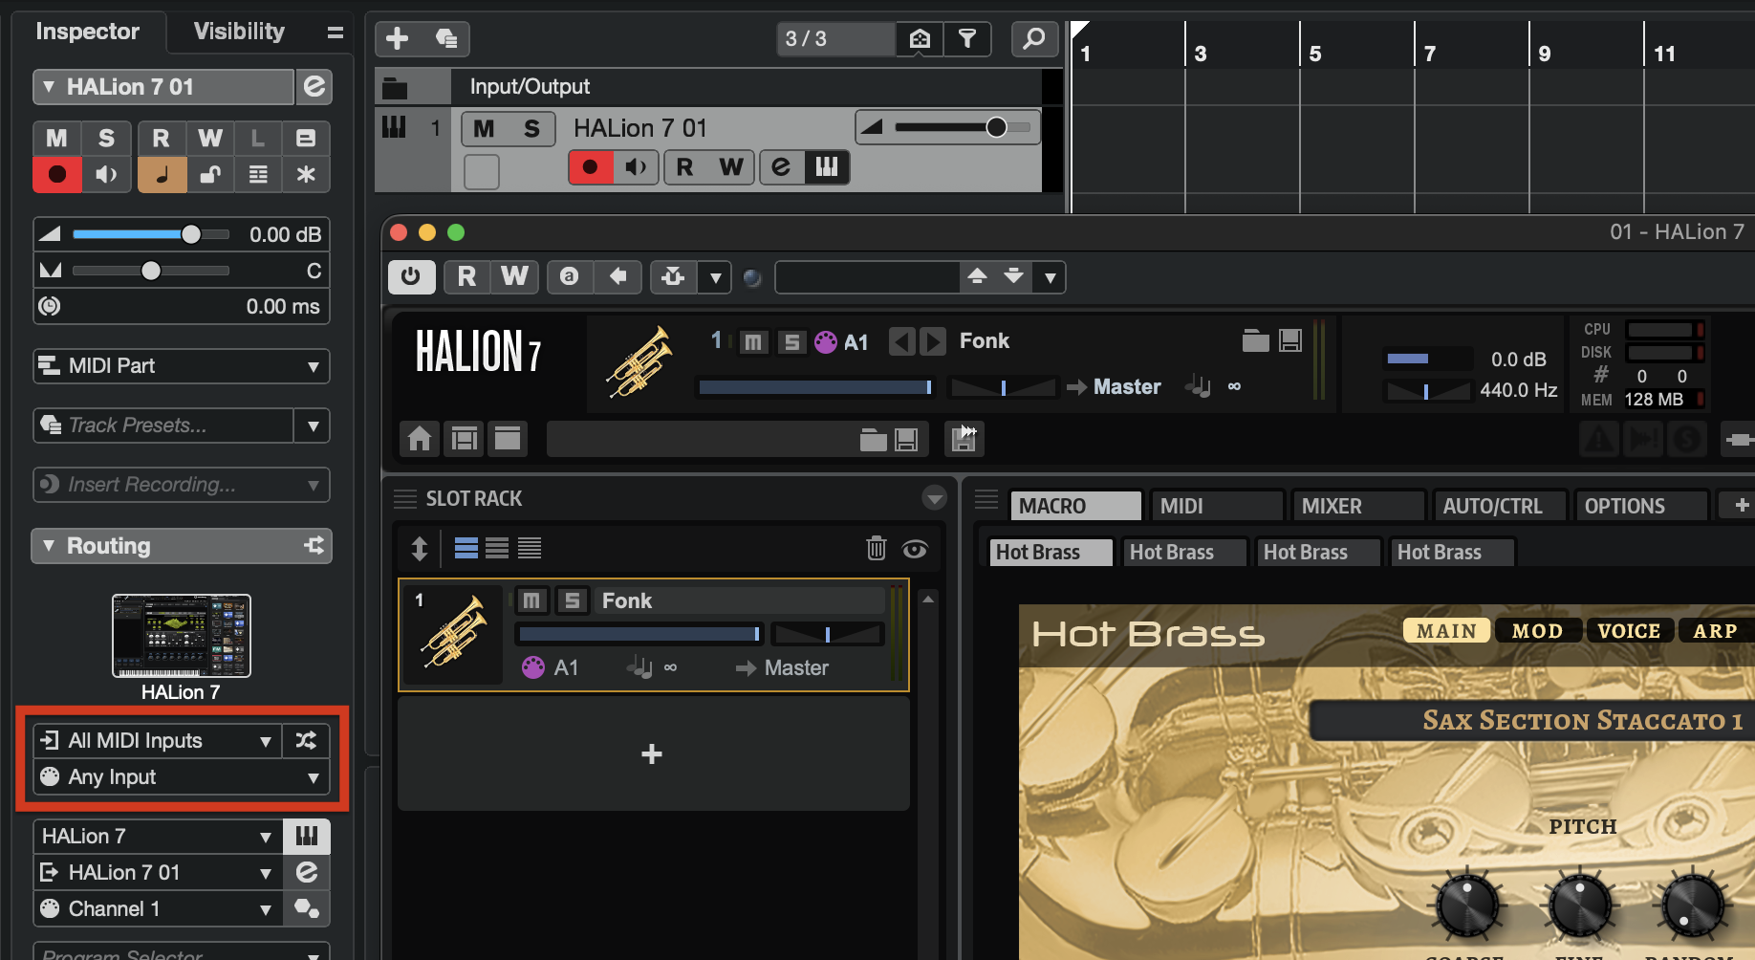Screen dimensions: 1755x960
Task: Open the Insert Recording dropdown
Action: (182, 485)
